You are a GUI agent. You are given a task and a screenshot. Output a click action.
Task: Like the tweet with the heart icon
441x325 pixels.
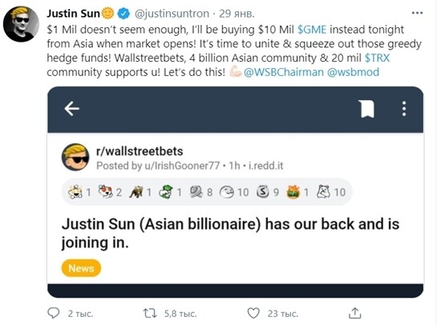click(x=253, y=313)
